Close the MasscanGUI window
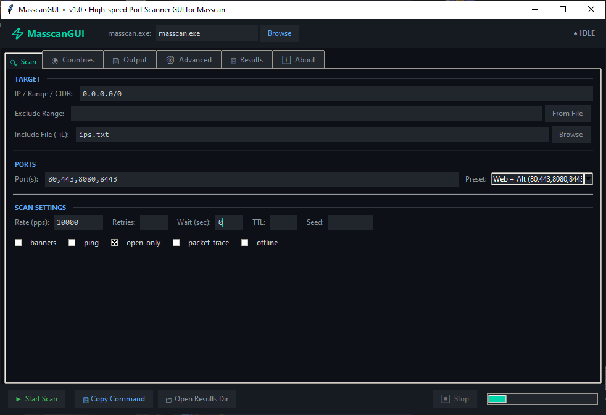 591,9
